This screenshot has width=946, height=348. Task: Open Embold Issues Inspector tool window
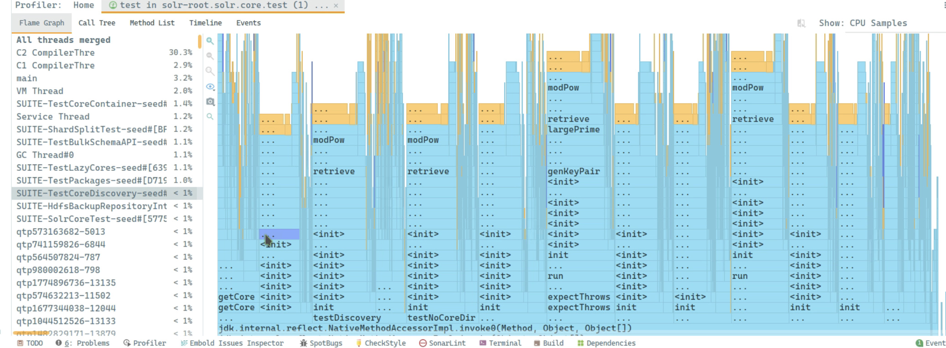pyautogui.click(x=232, y=343)
